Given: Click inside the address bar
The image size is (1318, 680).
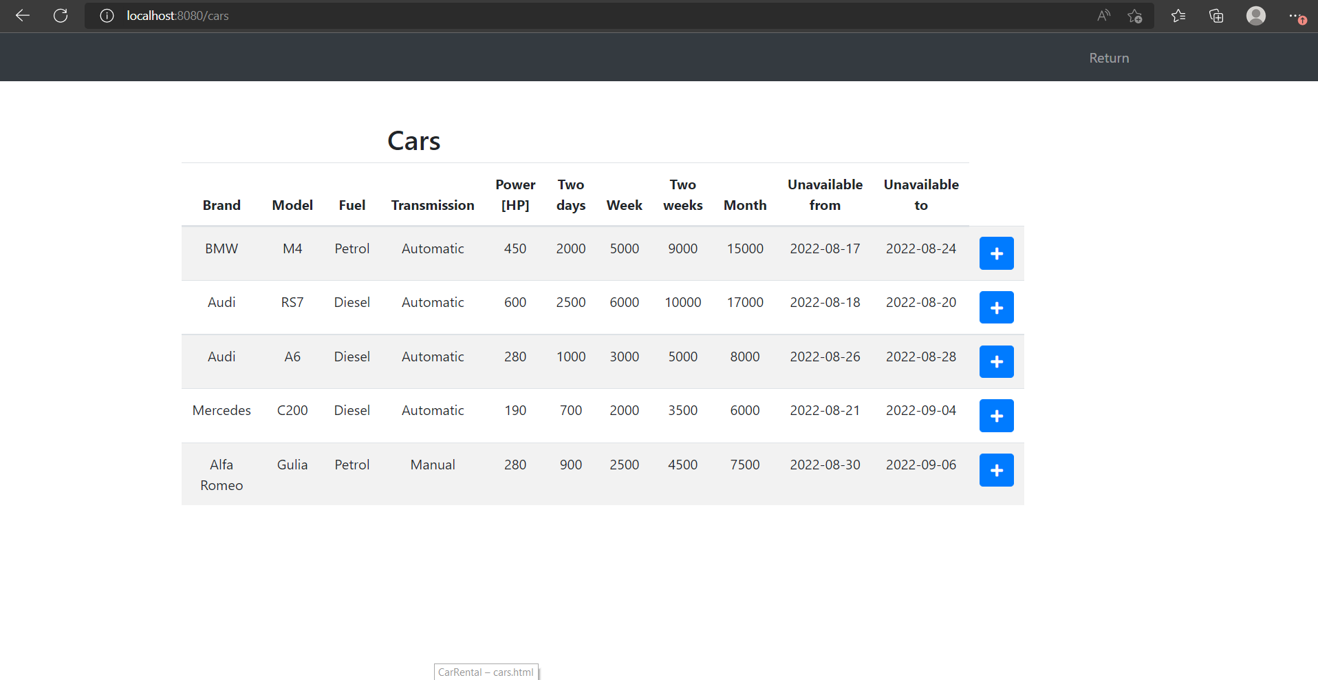Looking at the screenshot, I should point(413,15).
